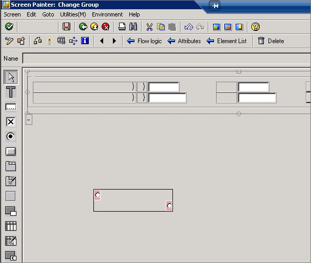The image size is (311, 263).
Task: Click the Save (floppy disk) icon
Action: [x=66, y=27]
